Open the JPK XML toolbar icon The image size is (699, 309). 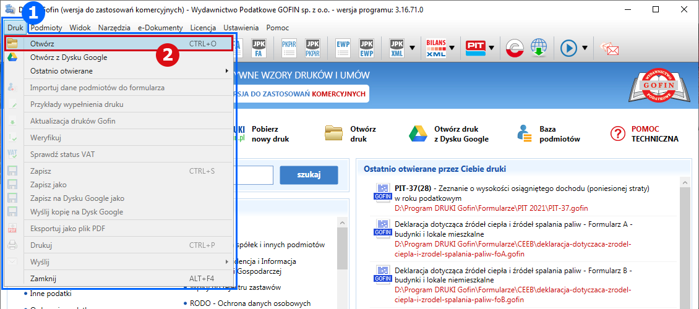click(x=397, y=47)
